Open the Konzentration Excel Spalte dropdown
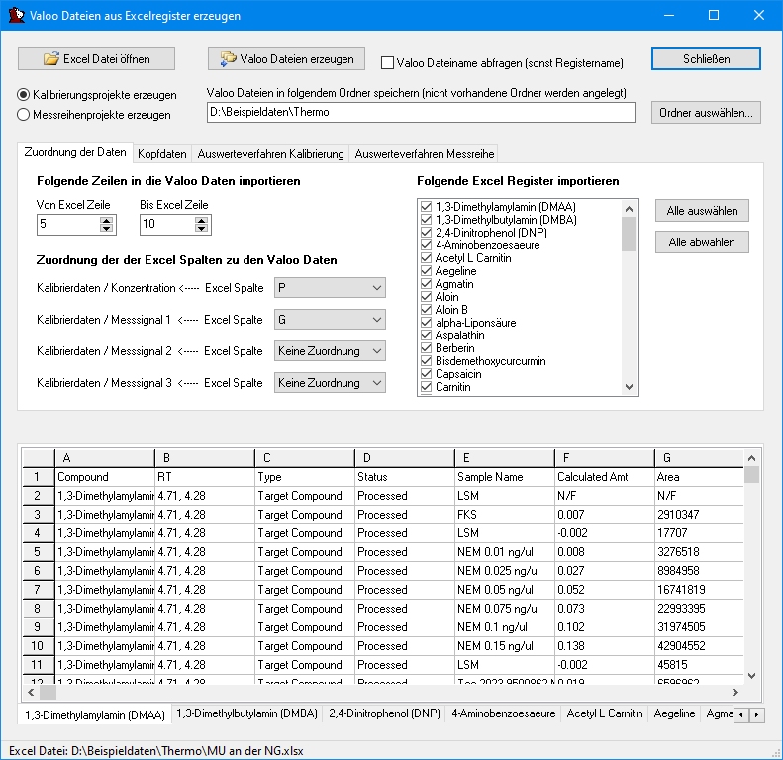Viewport: 783px width, 760px height. point(330,287)
